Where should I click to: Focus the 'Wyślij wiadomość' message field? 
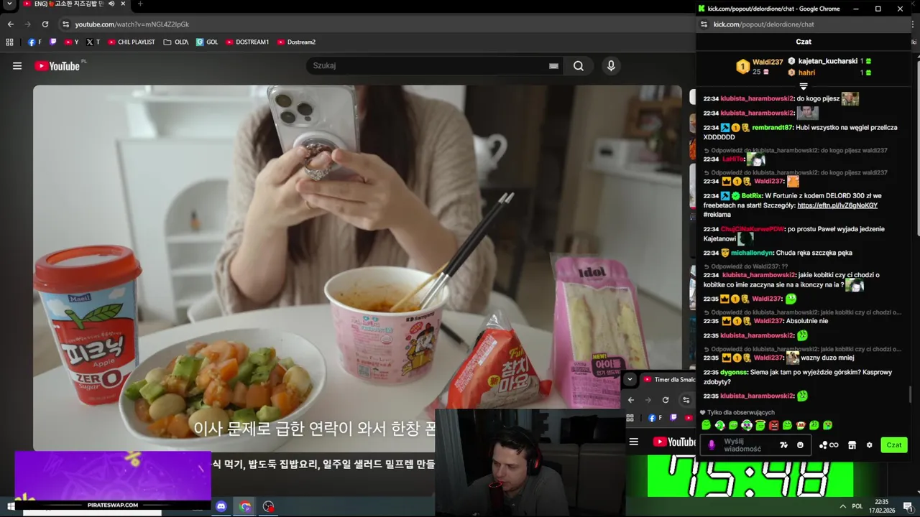pos(747,445)
